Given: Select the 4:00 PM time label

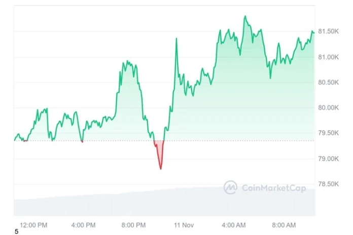Looking at the screenshot, I should pos(83,224).
